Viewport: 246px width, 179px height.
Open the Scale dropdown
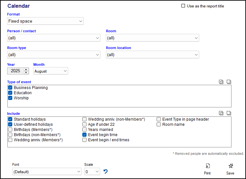pyautogui.click(x=92, y=172)
